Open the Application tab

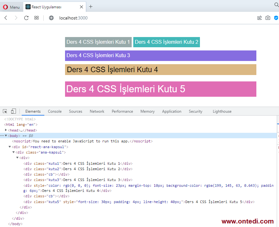[x=172, y=111]
